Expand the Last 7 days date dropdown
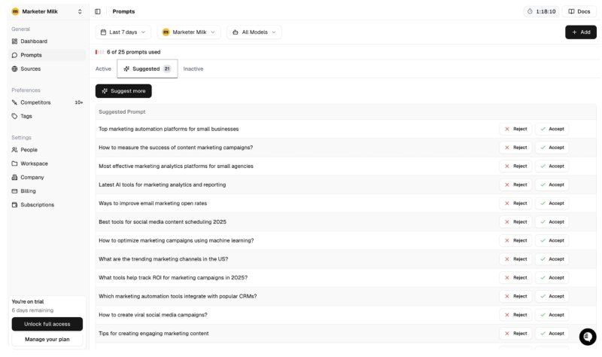 123,32
